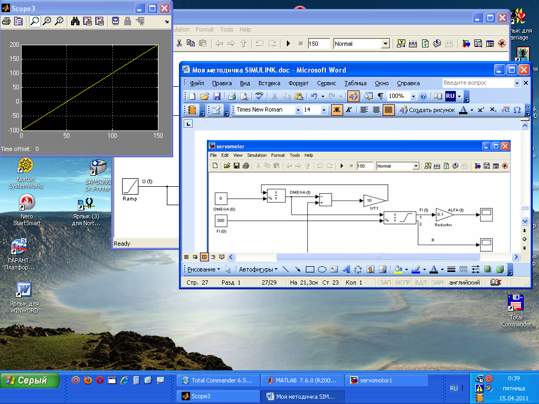The width and height of the screenshot is (539, 404).
Task: Switch to MATLAB 7.6.0 taskbar button
Action: (x=302, y=380)
